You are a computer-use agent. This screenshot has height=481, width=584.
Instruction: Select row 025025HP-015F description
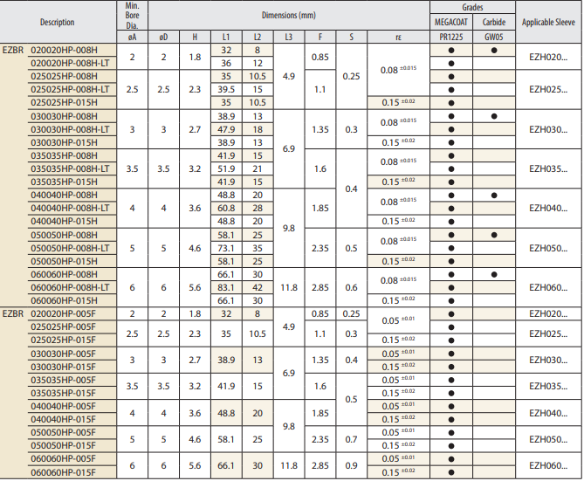click(x=63, y=340)
